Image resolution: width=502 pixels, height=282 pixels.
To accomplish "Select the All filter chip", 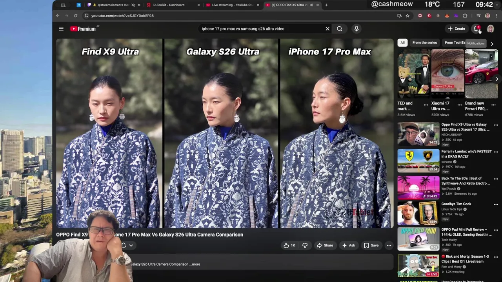I will click(x=402, y=43).
